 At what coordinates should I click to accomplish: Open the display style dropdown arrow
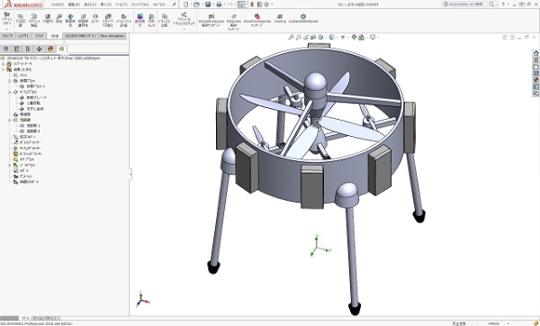pyautogui.click(x=336, y=37)
